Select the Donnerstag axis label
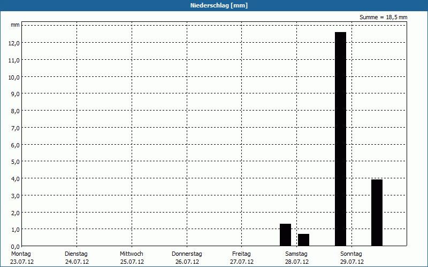This screenshot has height=267, width=428. 187,254
